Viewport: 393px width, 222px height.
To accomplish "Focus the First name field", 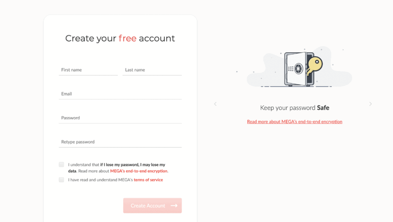I will click(88, 70).
